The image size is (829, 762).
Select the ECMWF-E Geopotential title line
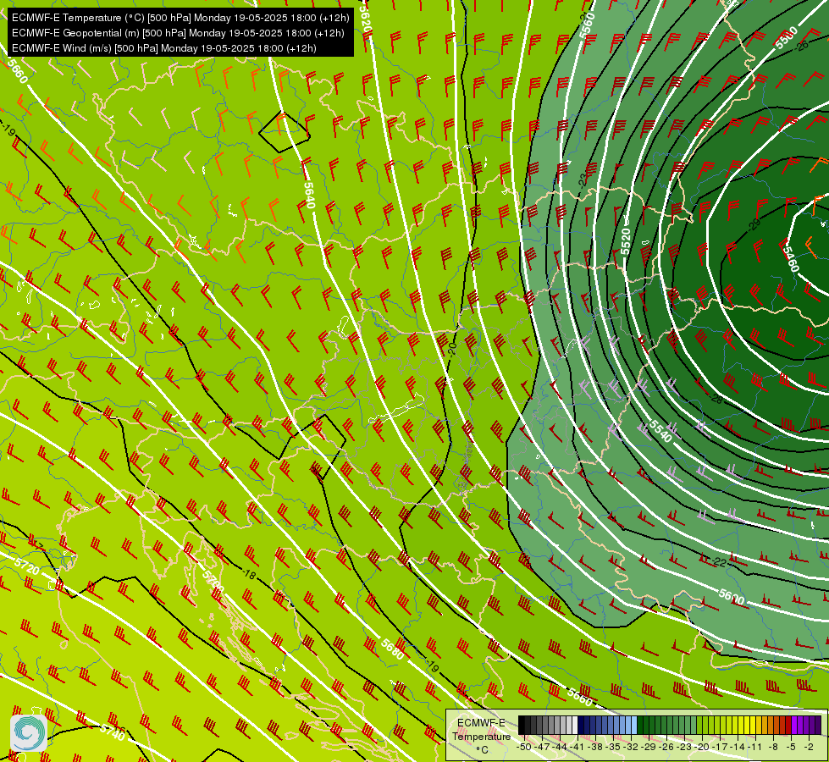tap(178, 33)
